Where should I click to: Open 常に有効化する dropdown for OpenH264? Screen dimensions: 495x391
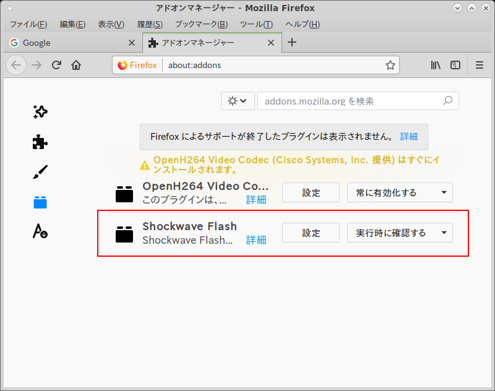tap(400, 192)
